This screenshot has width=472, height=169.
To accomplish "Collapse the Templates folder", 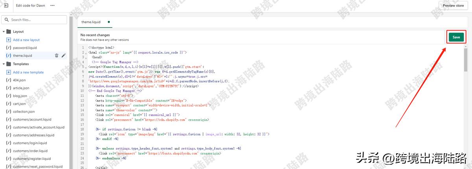I will (x=4, y=64).
